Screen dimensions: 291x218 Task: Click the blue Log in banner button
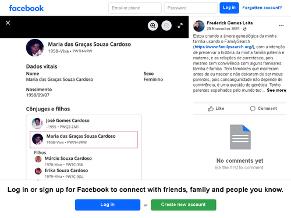(108, 205)
